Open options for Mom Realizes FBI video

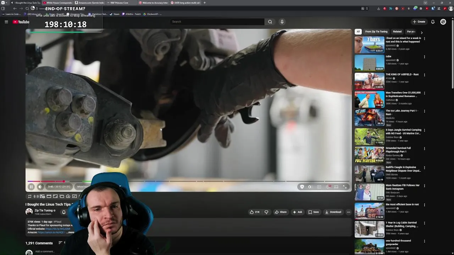(424, 186)
